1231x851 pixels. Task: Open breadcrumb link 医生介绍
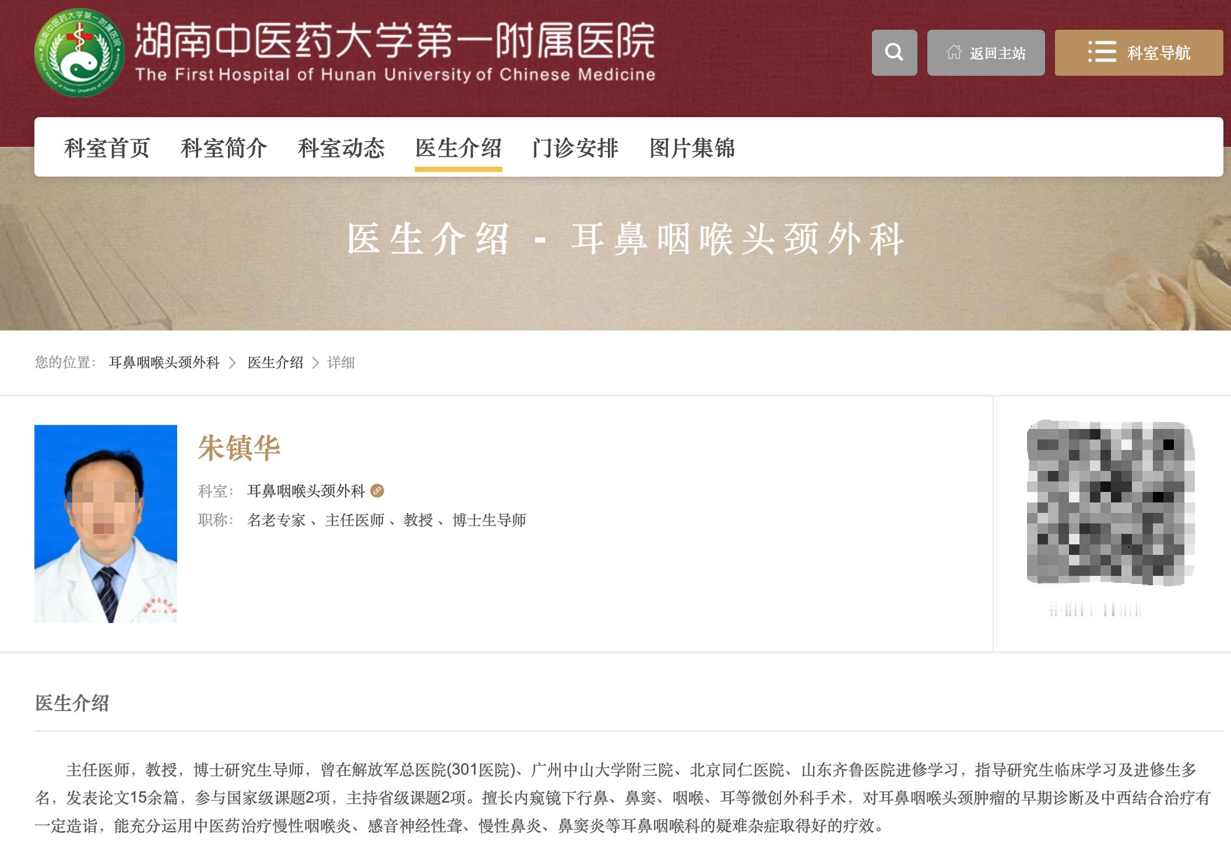coord(276,363)
